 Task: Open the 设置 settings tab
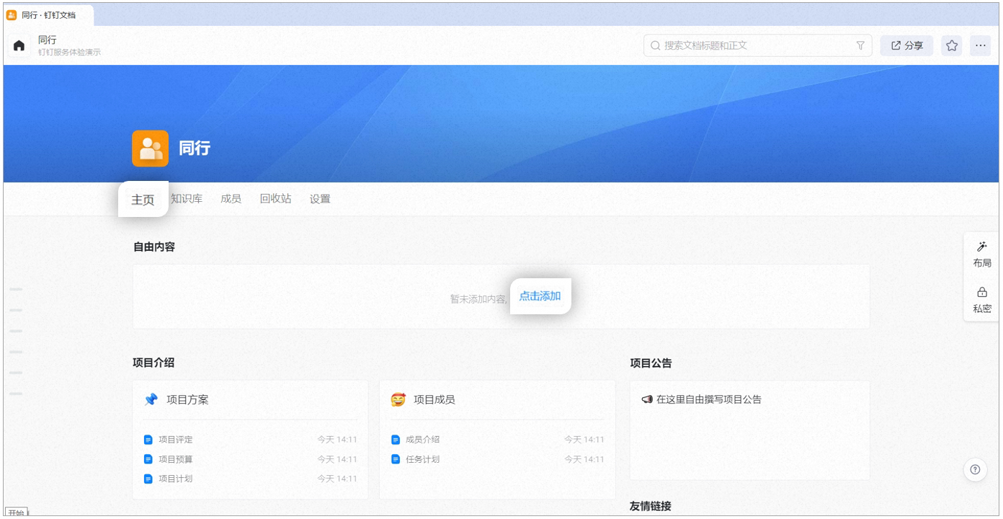point(320,199)
